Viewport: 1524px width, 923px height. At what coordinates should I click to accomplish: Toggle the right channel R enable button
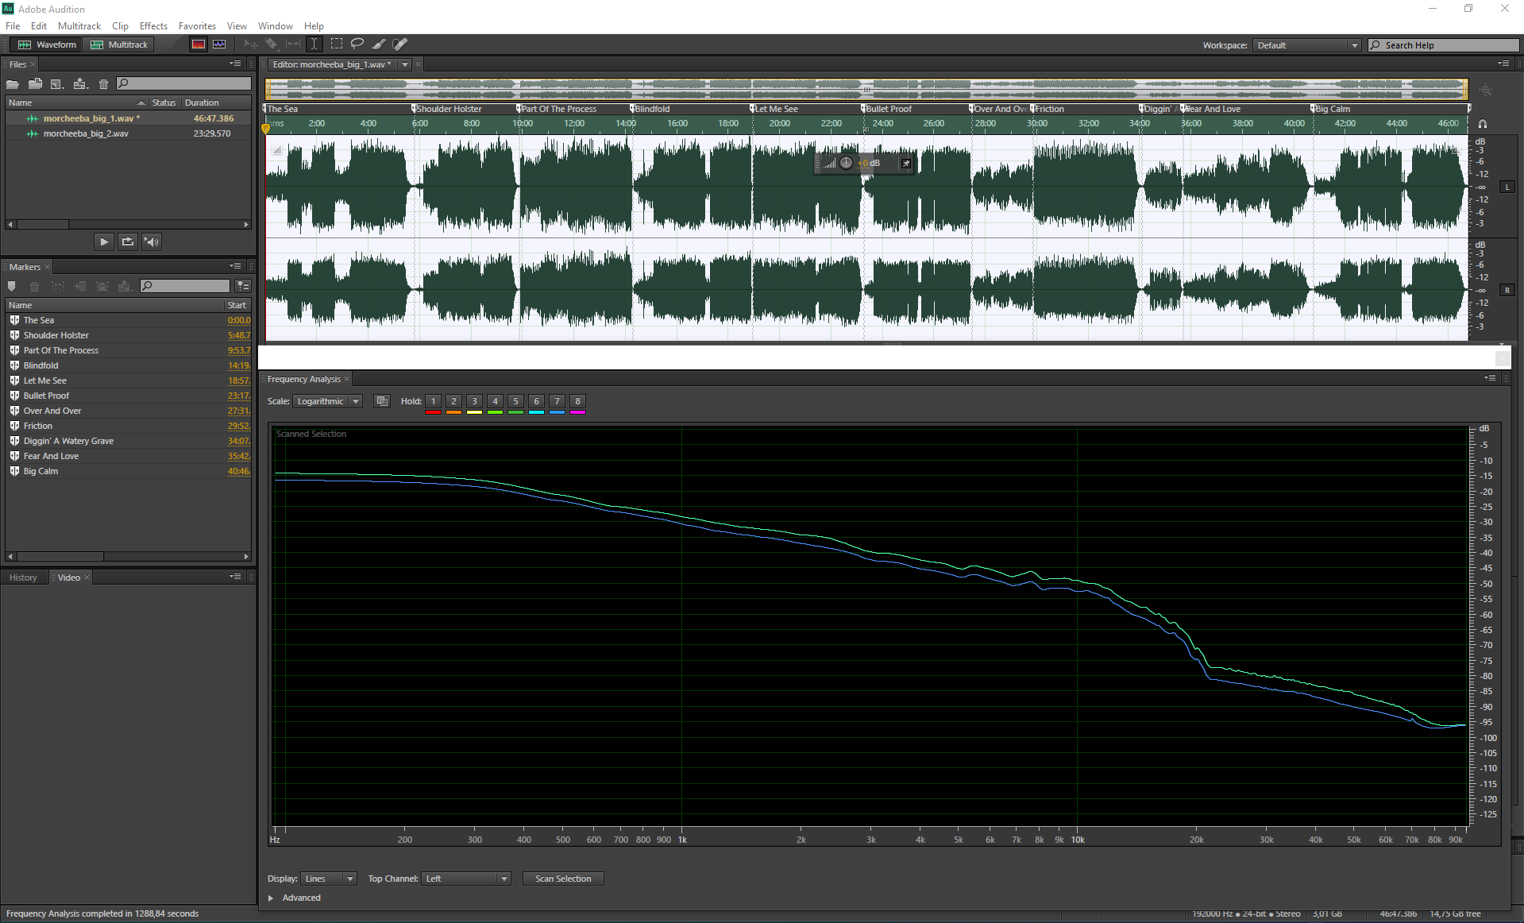[x=1507, y=291]
